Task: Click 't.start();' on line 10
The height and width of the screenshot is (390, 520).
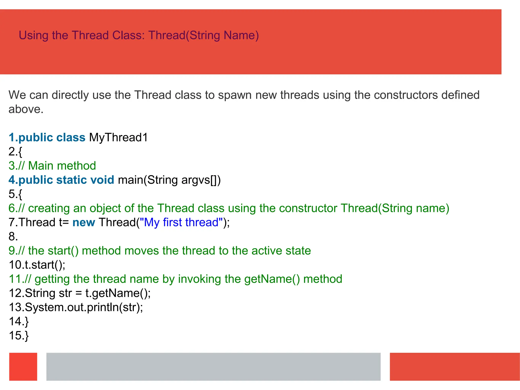Action: 37,265
